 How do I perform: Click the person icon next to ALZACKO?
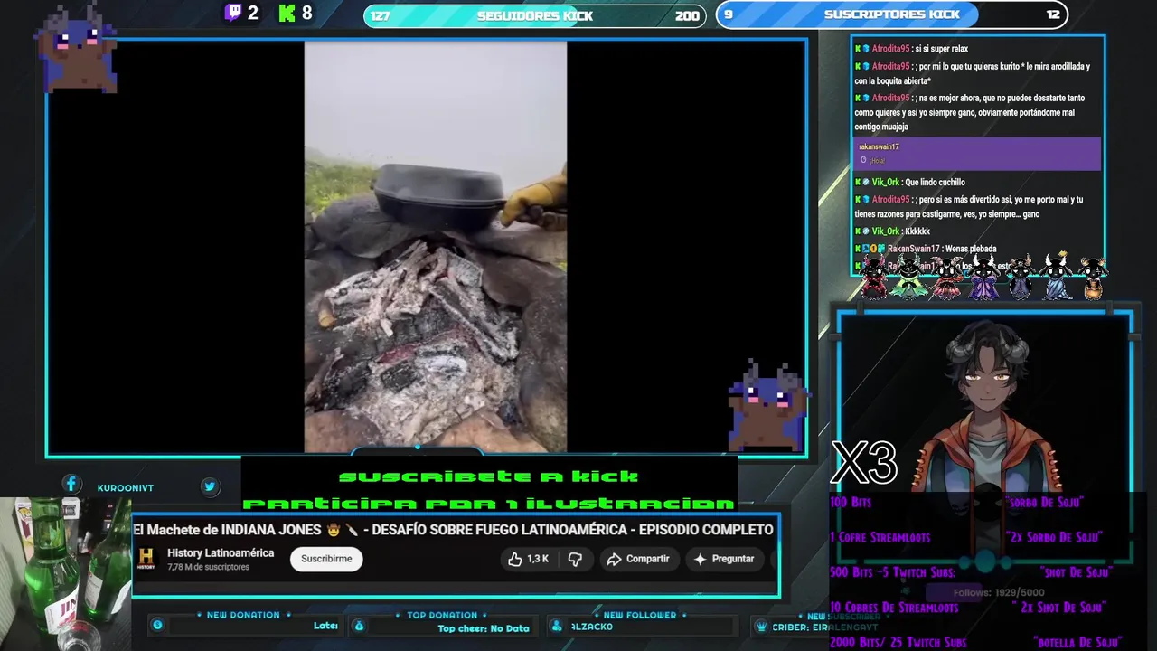[557, 626]
